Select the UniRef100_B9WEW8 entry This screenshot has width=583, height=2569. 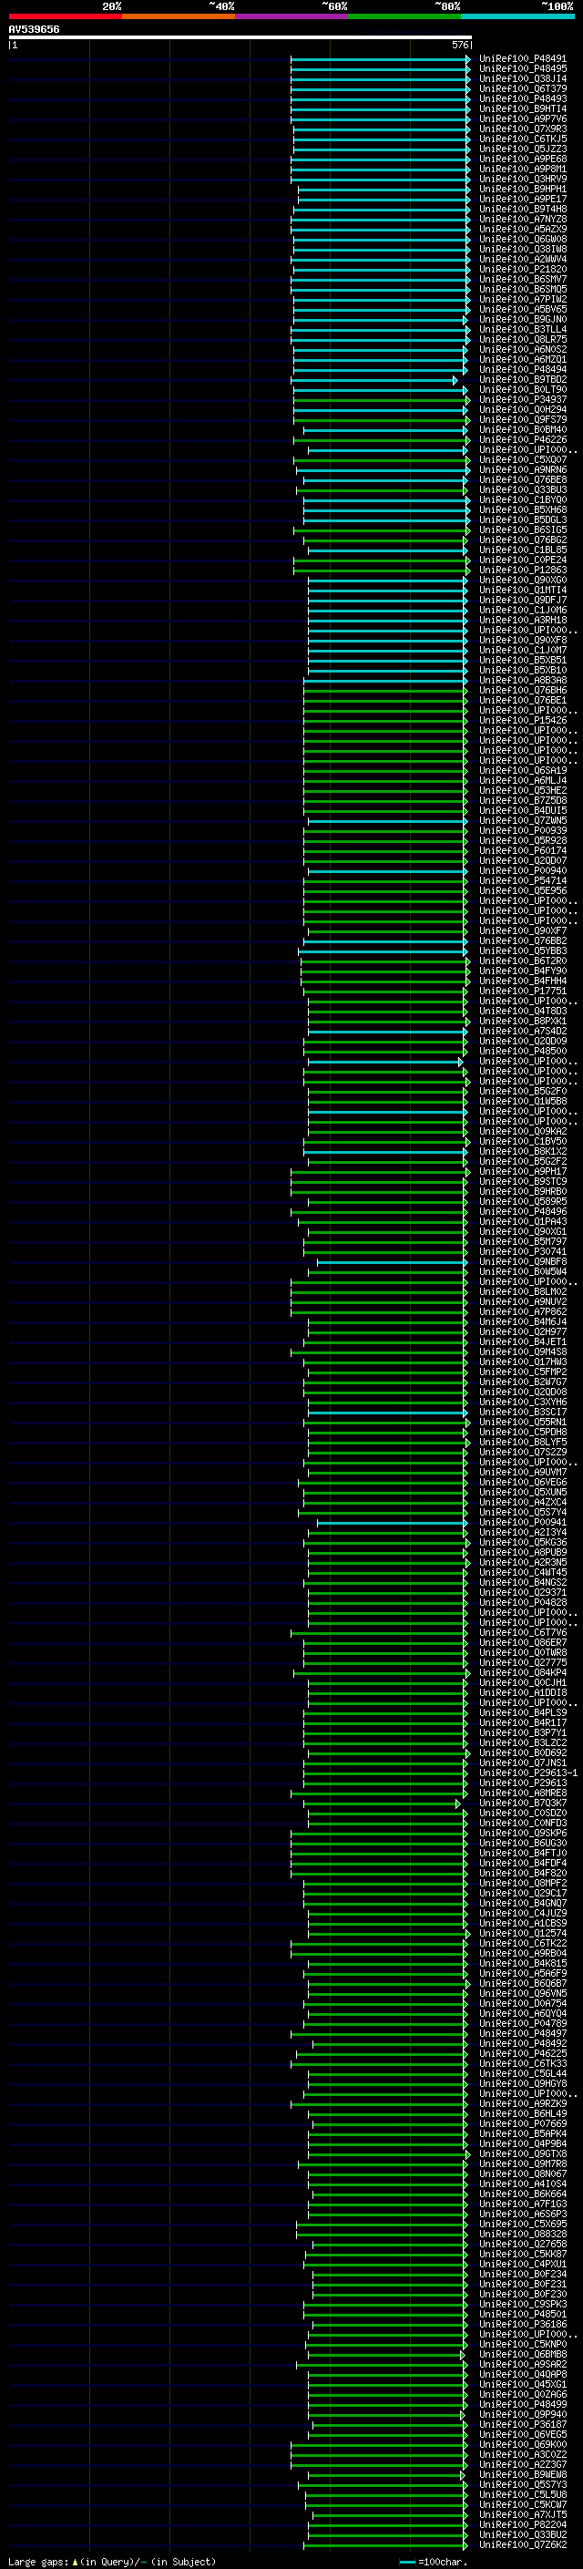[523, 2474]
